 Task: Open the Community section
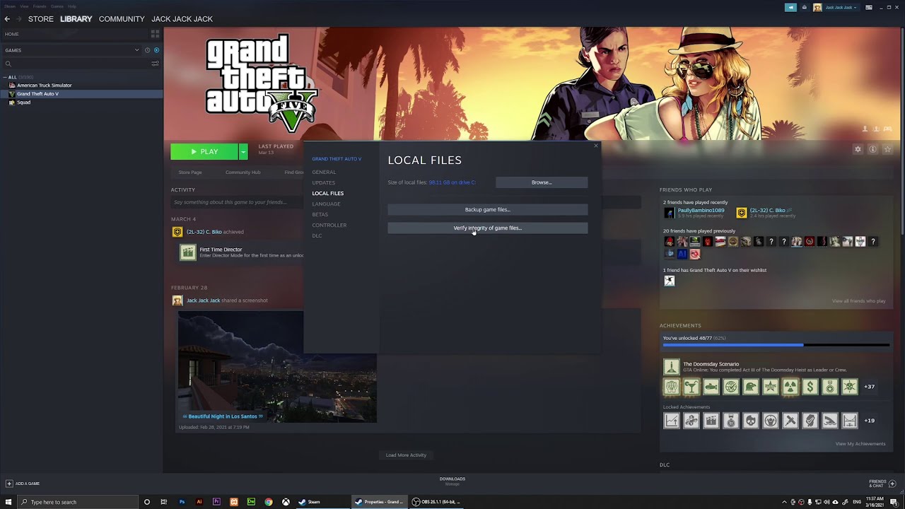click(x=122, y=19)
